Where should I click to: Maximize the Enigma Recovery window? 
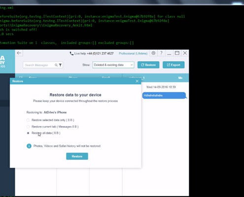pyautogui.click(x=177, y=53)
